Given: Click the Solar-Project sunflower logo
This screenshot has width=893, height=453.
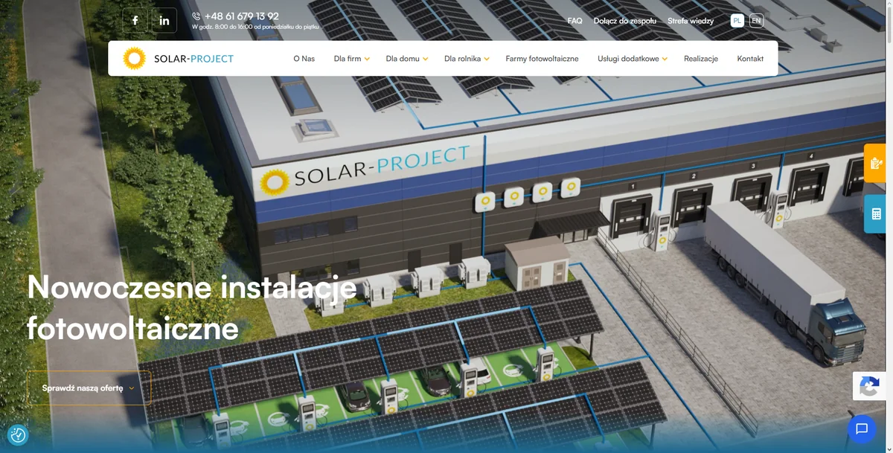Looking at the screenshot, I should coord(134,58).
